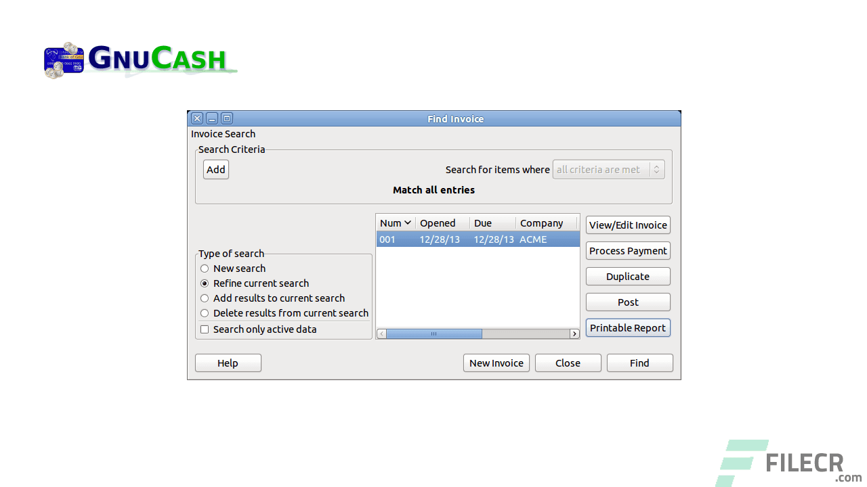Click the "Company" column header
This screenshot has height=487, width=867.
[541, 223]
